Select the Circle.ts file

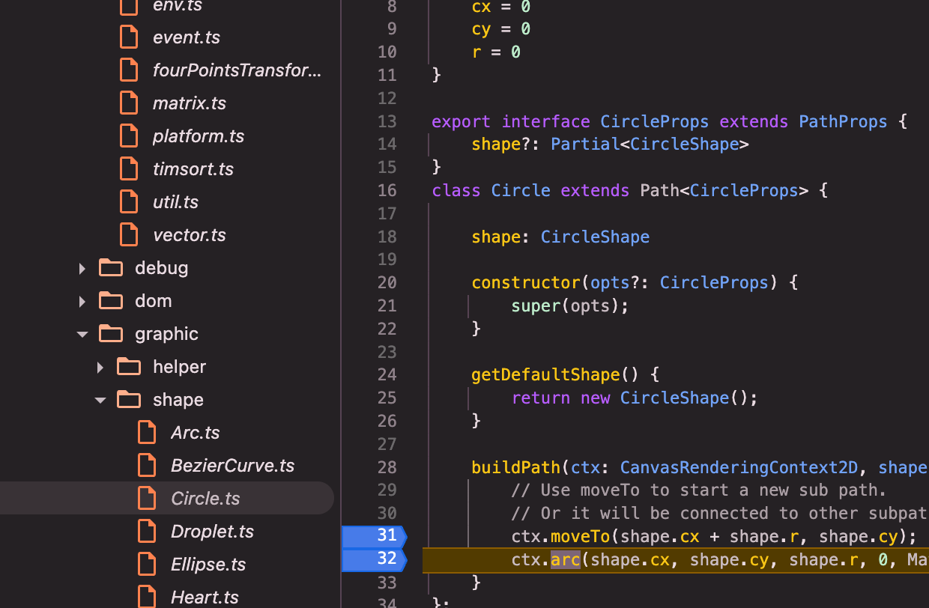205,499
